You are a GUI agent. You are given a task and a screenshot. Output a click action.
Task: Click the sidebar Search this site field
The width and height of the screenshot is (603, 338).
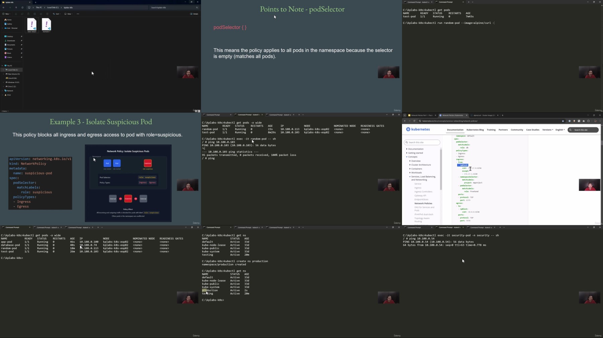click(422, 142)
